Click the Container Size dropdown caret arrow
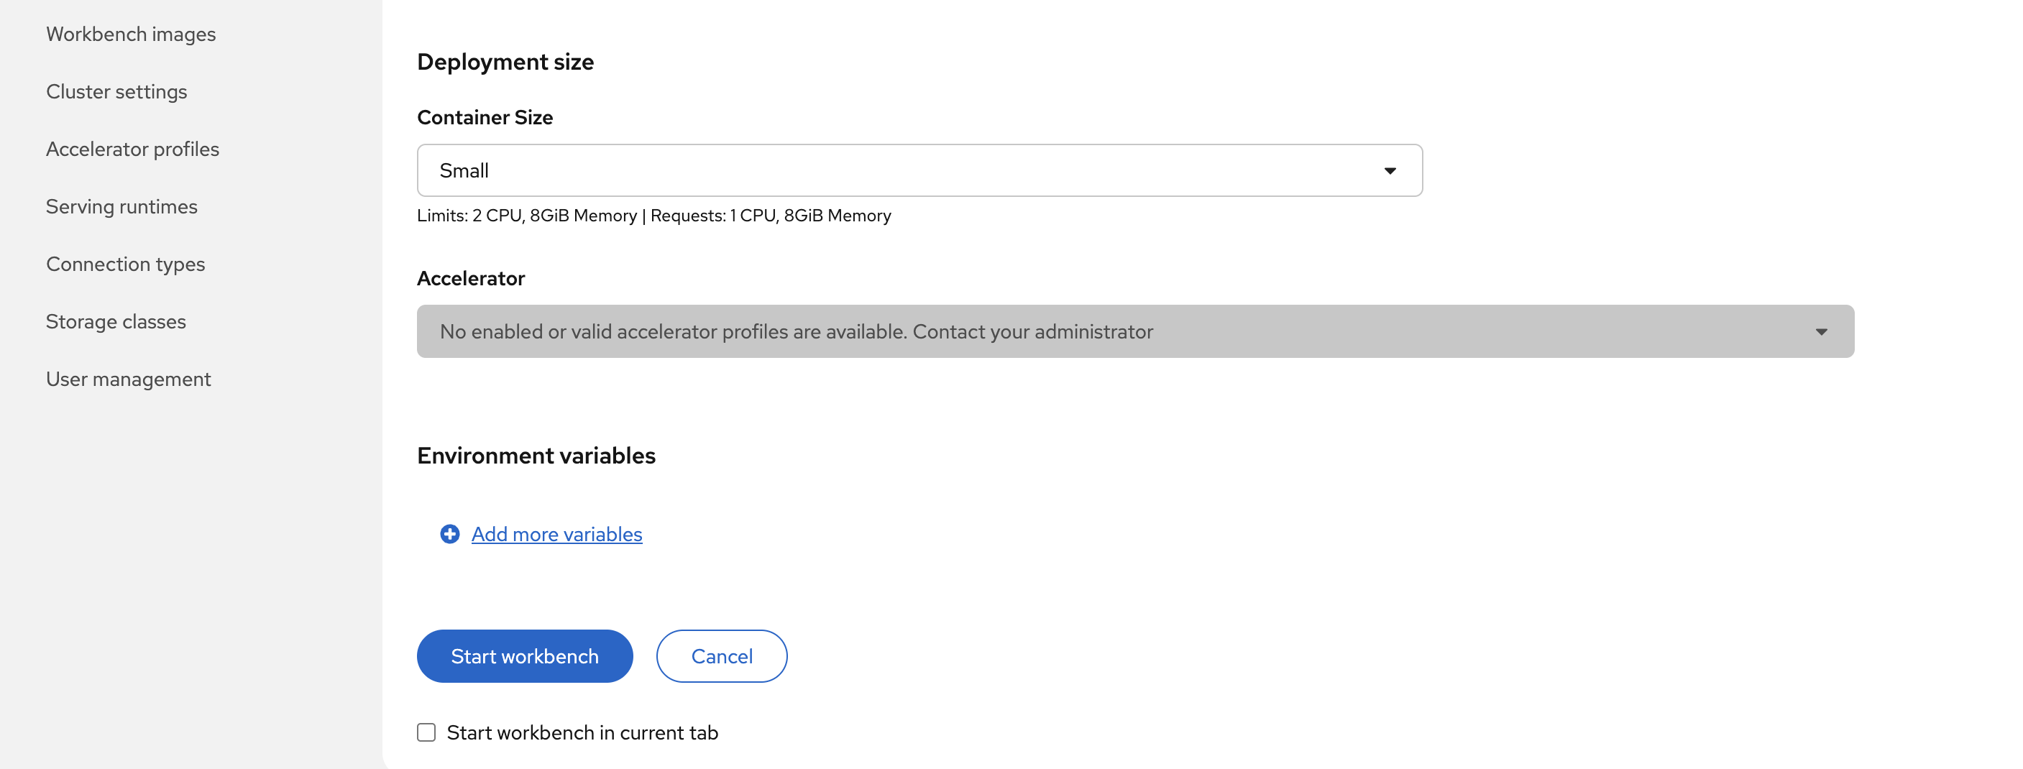Screen dimensions: 2023x769 pos(1389,171)
